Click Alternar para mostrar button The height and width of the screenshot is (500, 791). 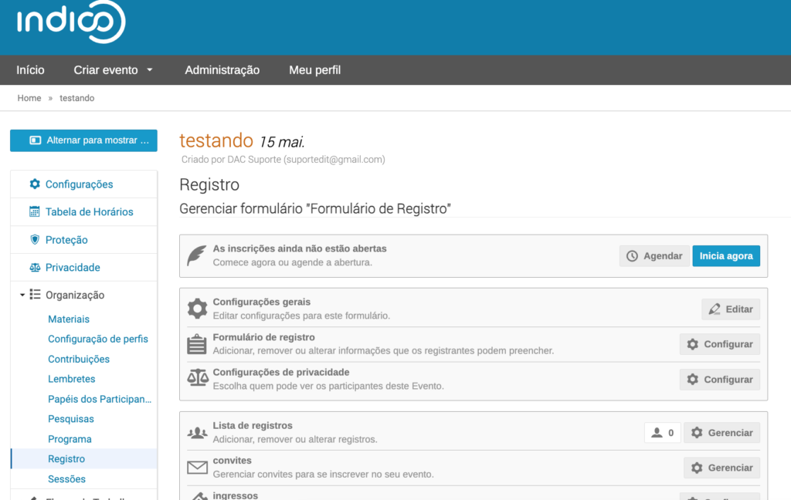click(83, 140)
